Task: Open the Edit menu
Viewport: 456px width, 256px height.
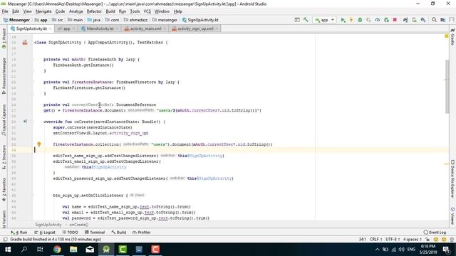Action: point(16,11)
